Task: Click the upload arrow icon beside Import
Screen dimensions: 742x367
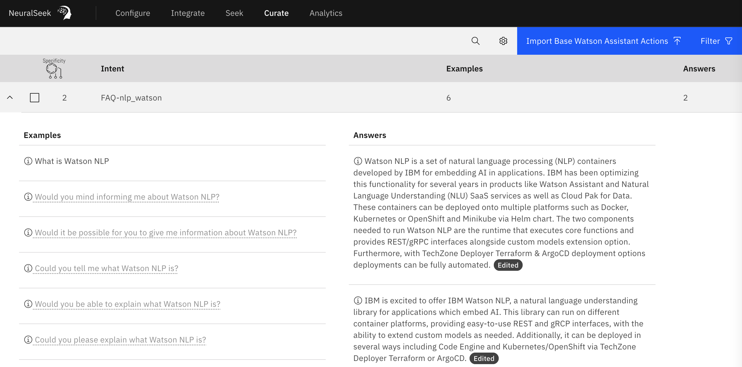Action: tap(677, 41)
